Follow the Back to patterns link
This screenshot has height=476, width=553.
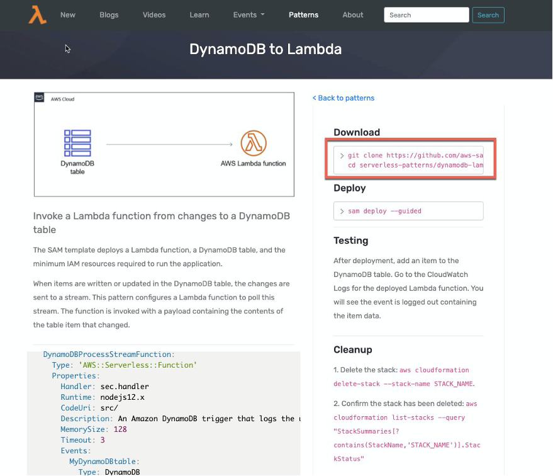coord(344,98)
